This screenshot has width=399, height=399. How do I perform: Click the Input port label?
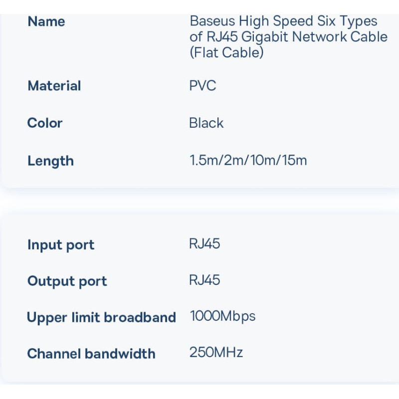61,245
